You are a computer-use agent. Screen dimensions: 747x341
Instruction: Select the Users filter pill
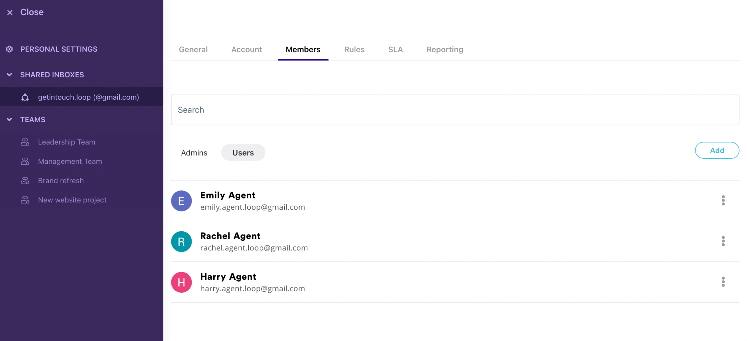[x=243, y=152]
